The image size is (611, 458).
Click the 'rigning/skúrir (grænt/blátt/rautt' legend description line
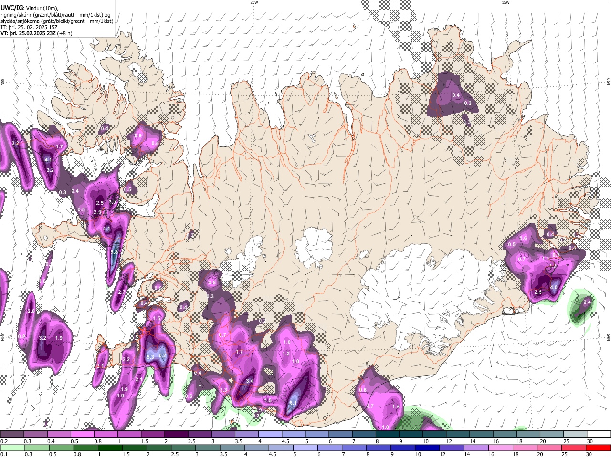55,15
